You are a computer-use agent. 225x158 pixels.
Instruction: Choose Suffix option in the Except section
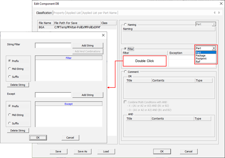(x=9, y=123)
